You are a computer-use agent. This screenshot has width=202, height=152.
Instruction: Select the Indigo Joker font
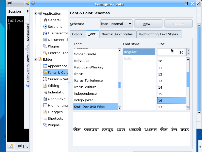(x=95, y=100)
